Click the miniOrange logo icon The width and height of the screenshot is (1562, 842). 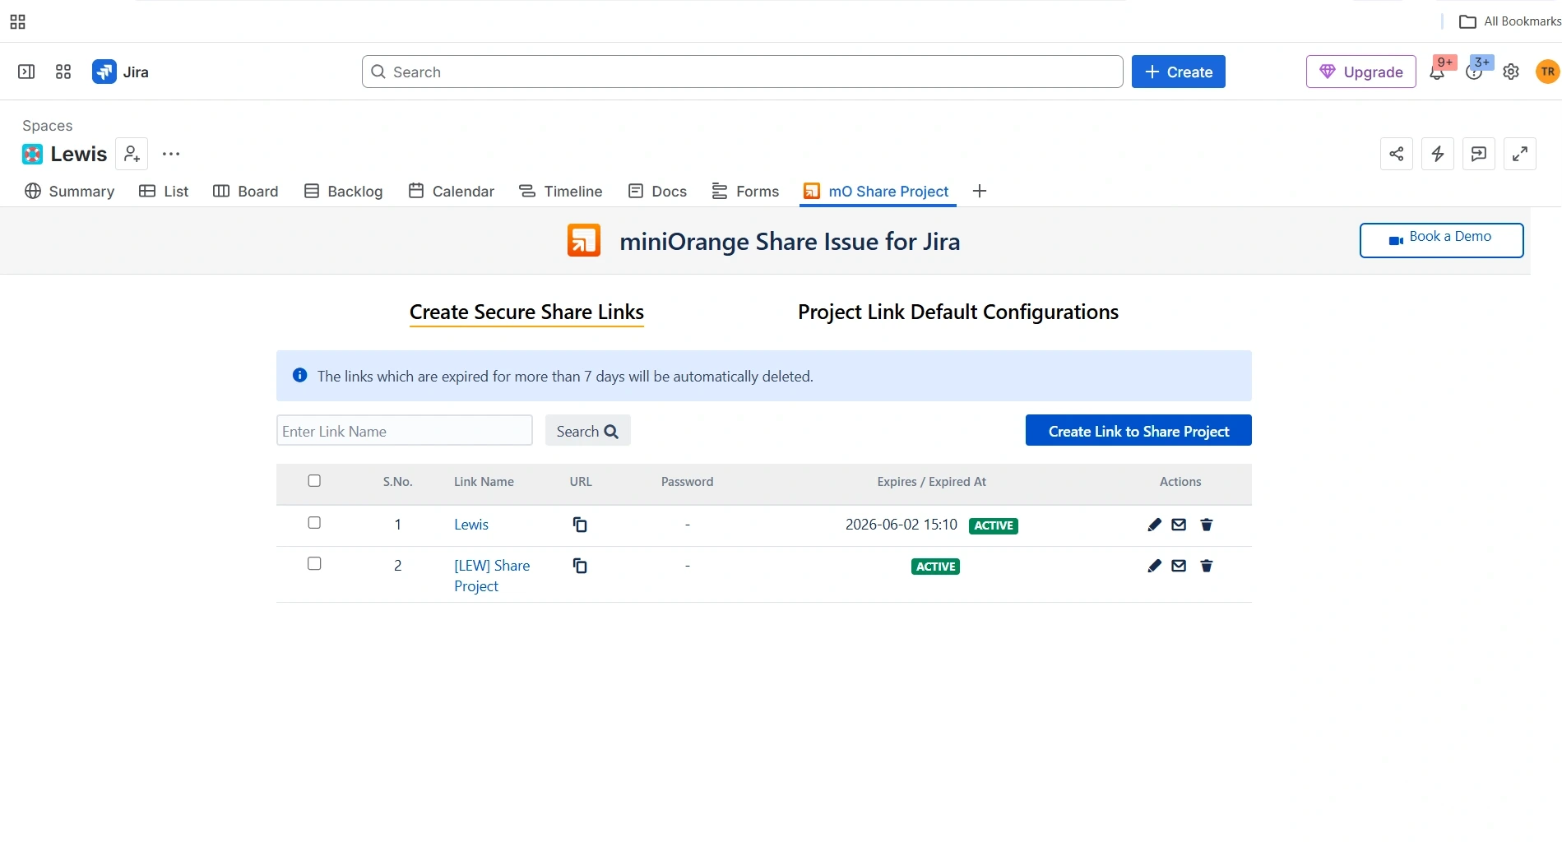click(x=584, y=240)
